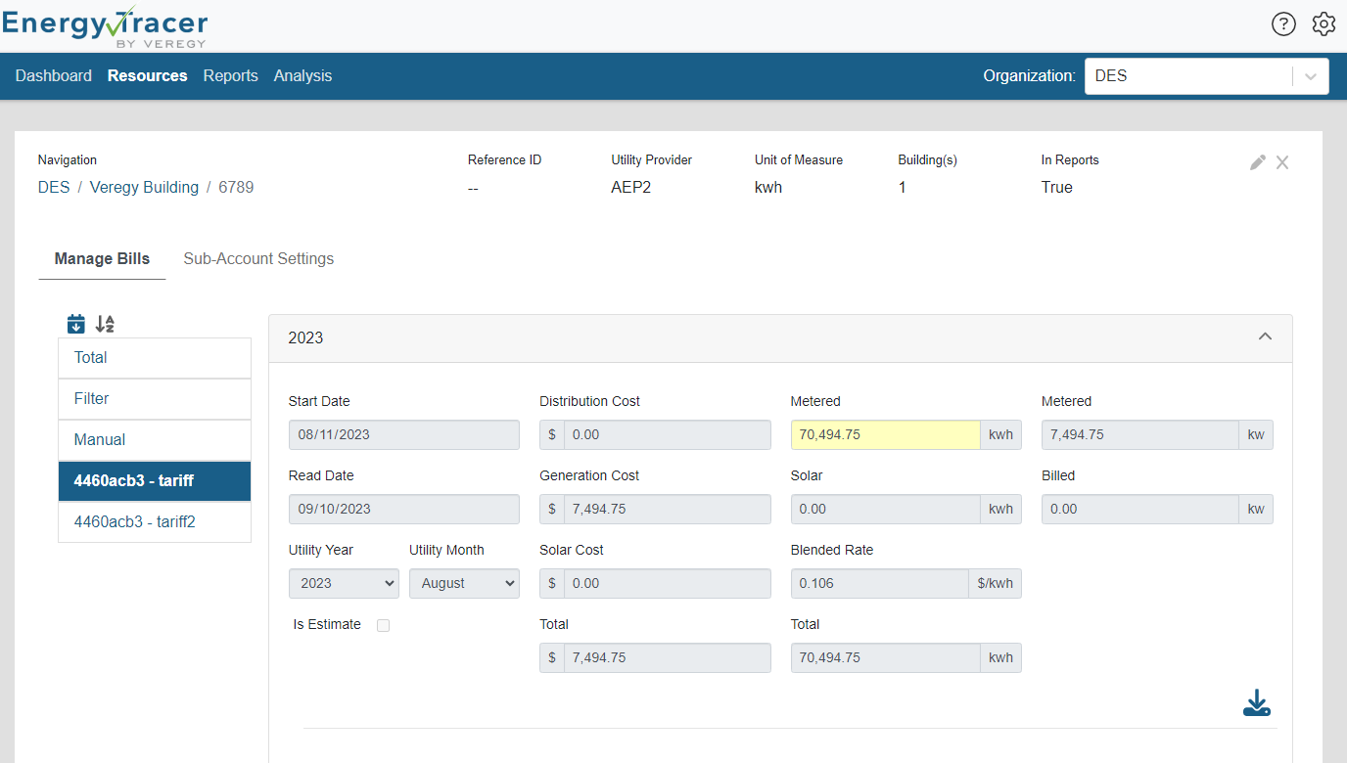Click the Metered kw field
Screen dimensions: 1347x763
(x=1140, y=434)
